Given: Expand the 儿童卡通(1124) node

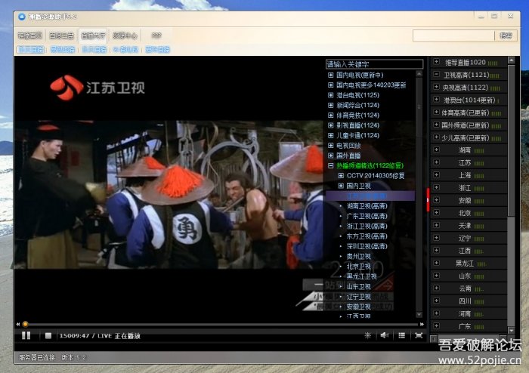Looking at the screenshot, I should click(331, 135).
